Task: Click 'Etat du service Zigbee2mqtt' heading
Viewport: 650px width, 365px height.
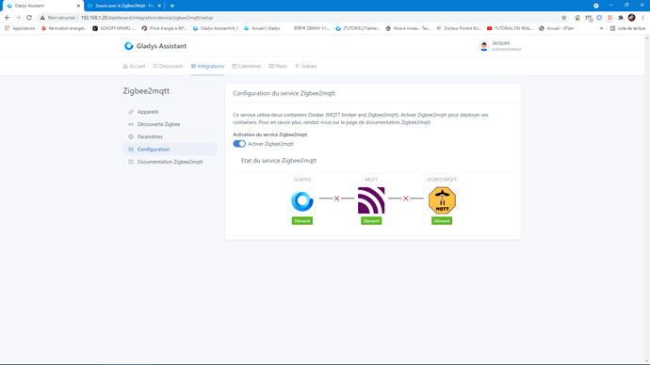Action: point(279,161)
